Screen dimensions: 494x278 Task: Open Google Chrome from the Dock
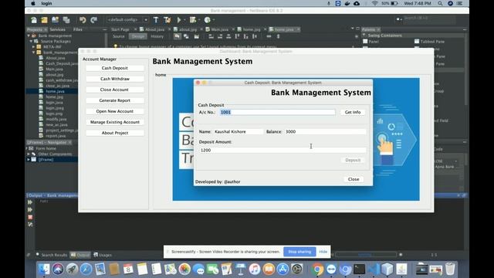317,270
